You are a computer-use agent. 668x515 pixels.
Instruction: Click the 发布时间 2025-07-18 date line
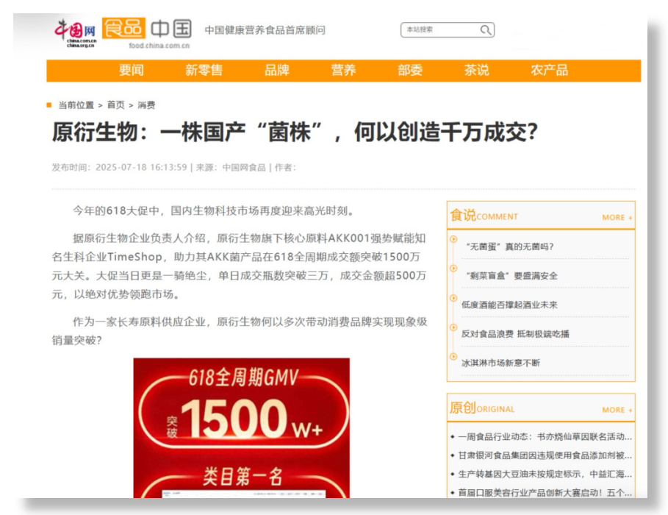[x=119, y=167]
